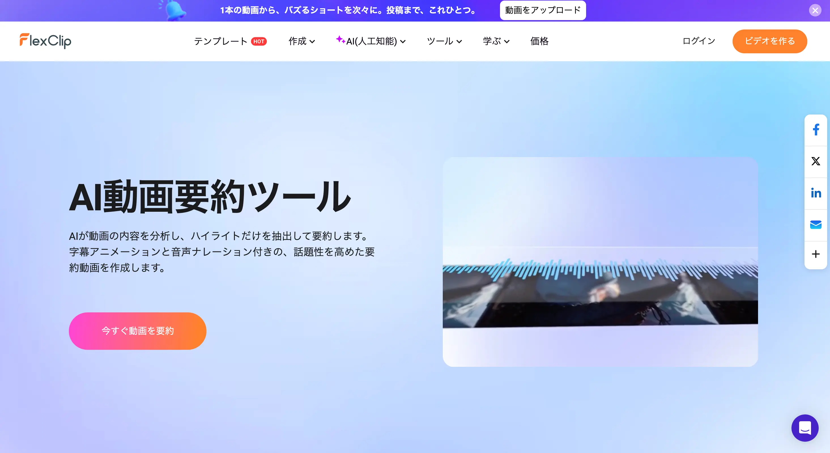Open the chat support bubble
Image resolution: width=830 pixels, height=453 pixels.
click(805, 428)
